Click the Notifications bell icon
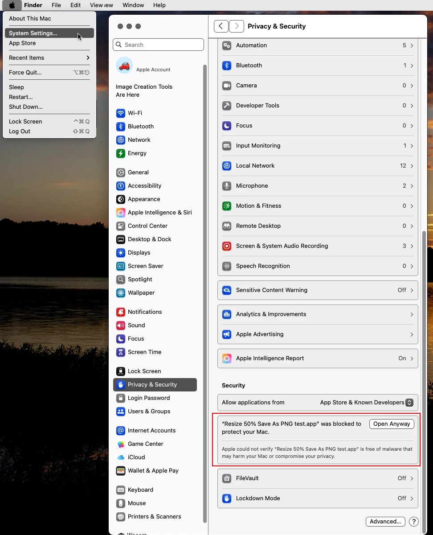The image size is (433, 535). click(x=121, y=312)
